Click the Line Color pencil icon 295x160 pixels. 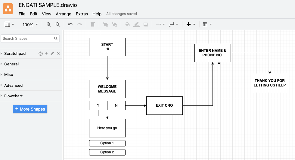coord(136,24)
